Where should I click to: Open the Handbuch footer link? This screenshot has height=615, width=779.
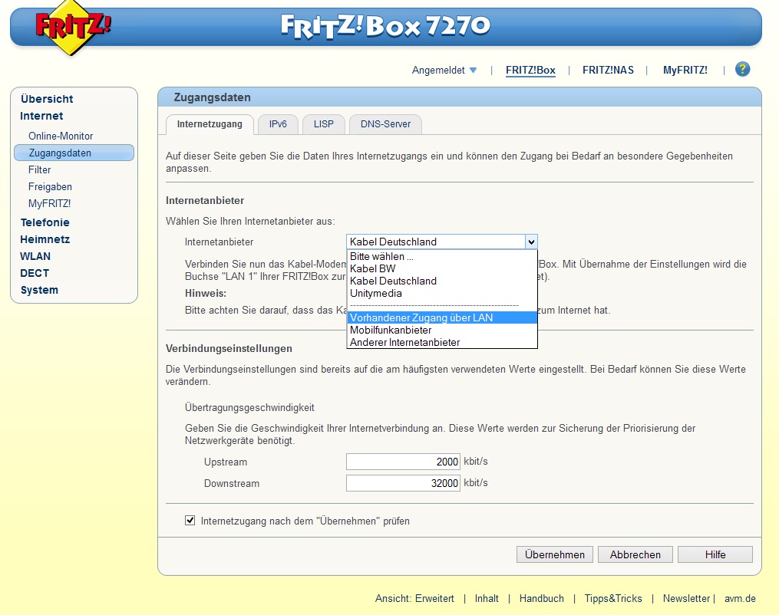click(542, 599)
